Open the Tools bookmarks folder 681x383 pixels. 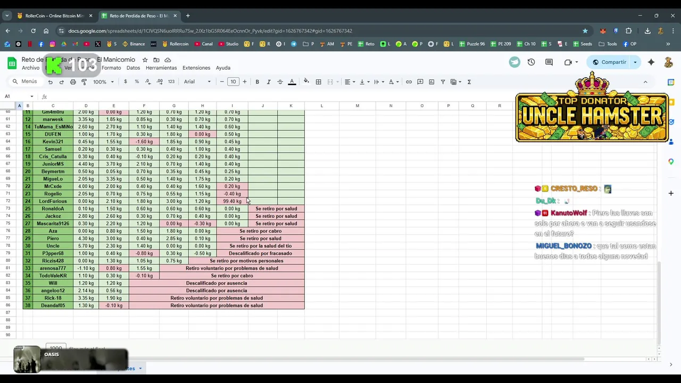pyautogui.click(x=608, y=44)
